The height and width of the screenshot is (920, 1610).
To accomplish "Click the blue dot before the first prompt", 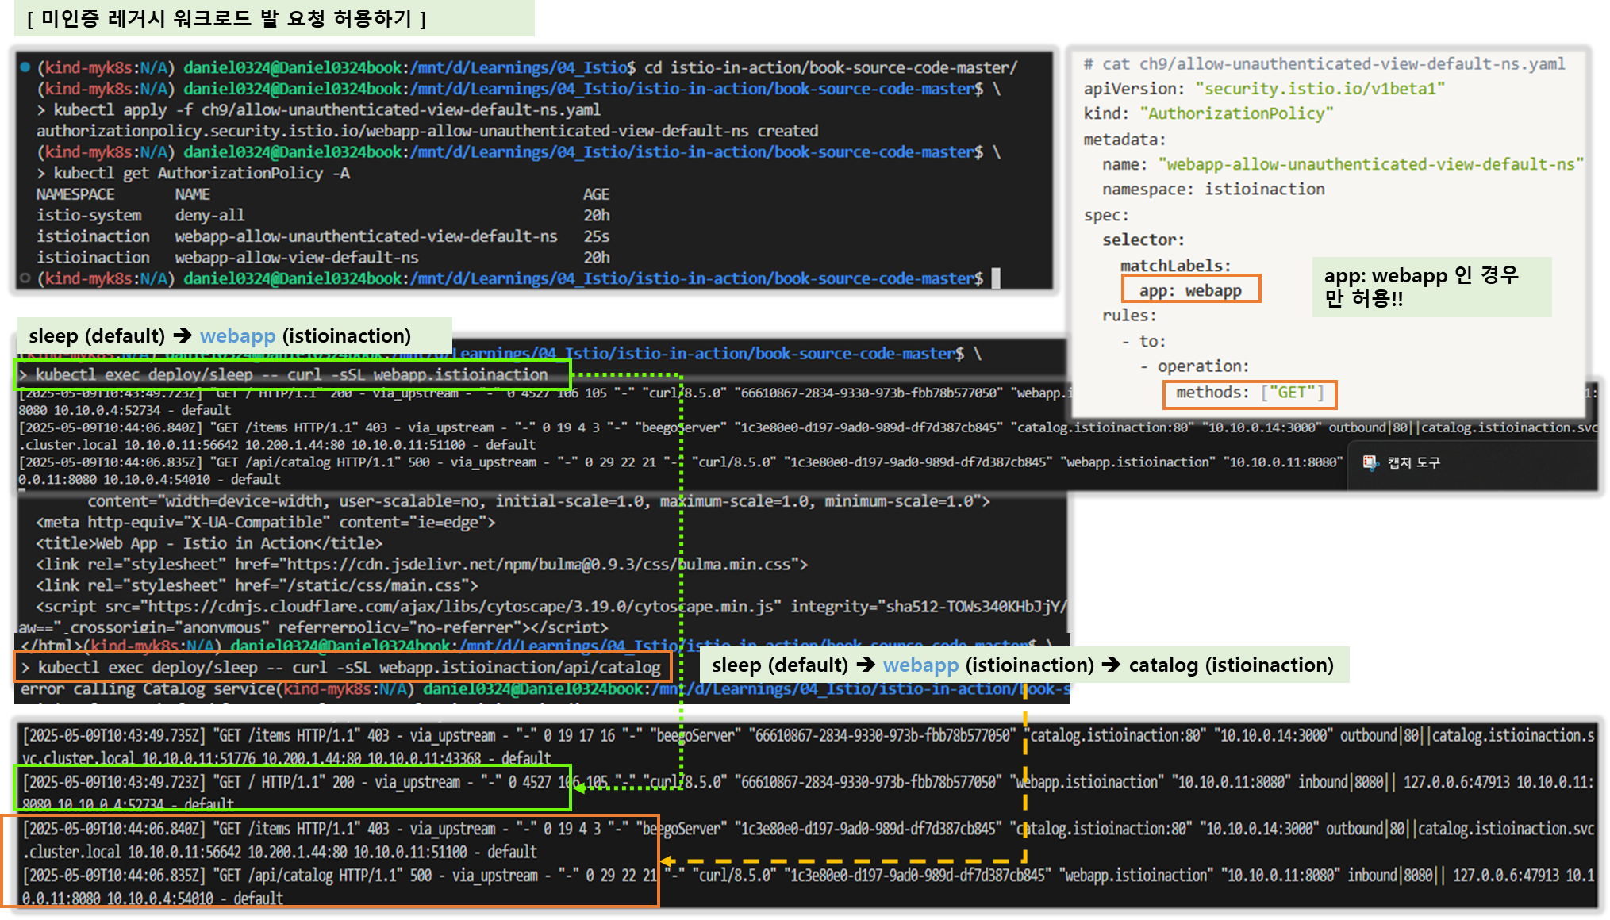I will click(25, 67).
